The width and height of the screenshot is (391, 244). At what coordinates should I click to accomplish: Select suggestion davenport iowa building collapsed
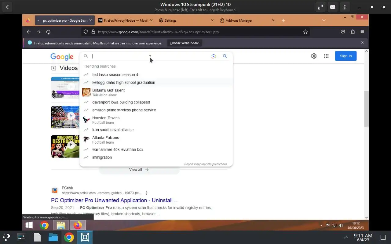click(x=156, y=102)
